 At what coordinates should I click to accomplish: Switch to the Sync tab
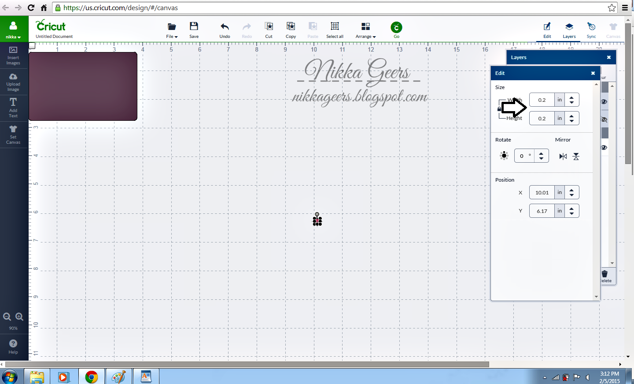coord(591,30)
